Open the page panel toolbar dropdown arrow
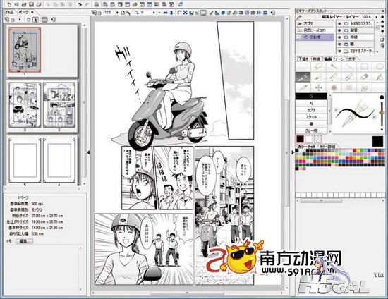Viewport: 388px width, 299px height. pyautogui.click(x=20, y=20)
